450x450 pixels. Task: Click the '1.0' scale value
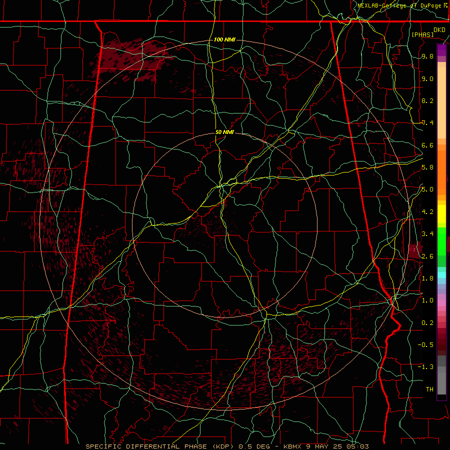click(x=427, y=300)
